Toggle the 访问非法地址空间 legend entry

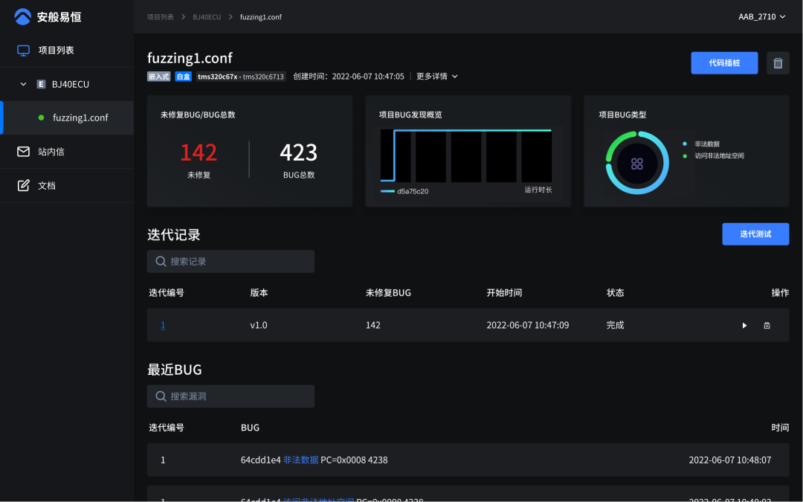[718, 156]
